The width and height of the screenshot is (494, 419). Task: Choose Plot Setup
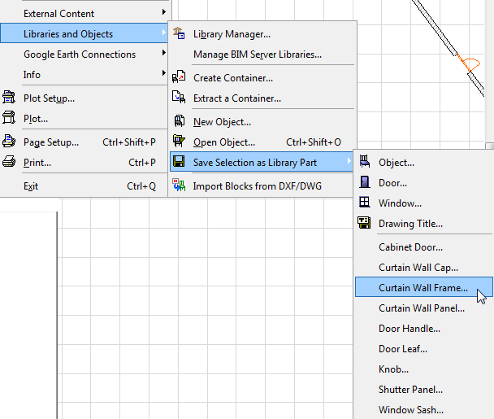point(84,98)
